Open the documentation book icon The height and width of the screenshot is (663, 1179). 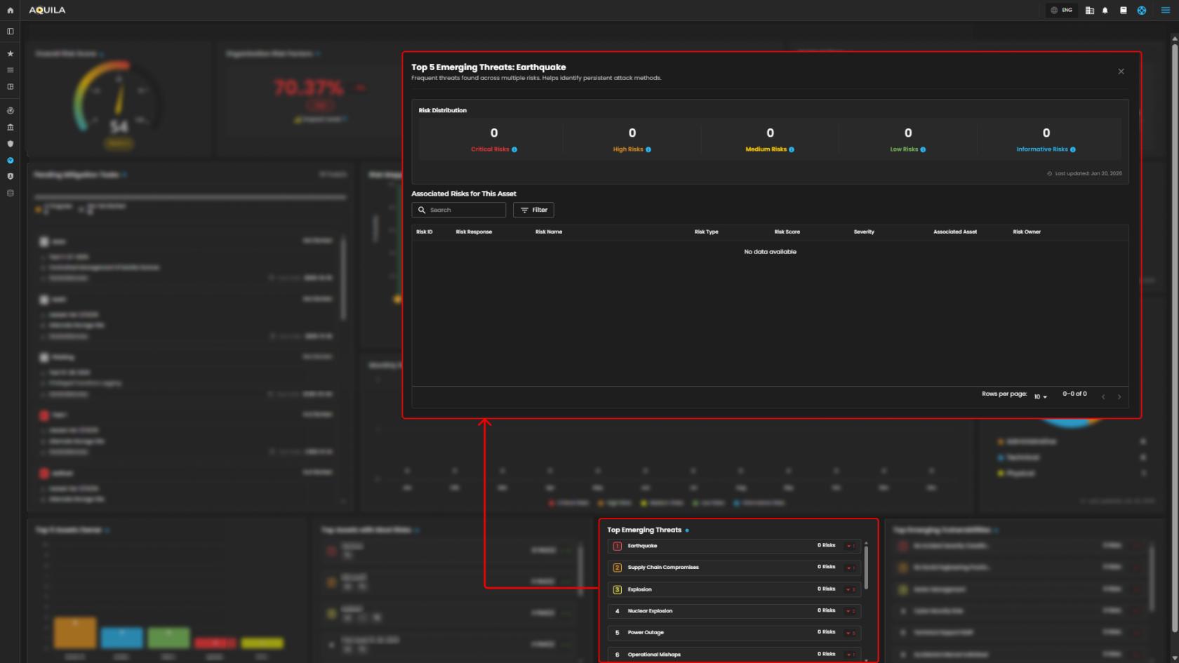[x=1123, y=11]
